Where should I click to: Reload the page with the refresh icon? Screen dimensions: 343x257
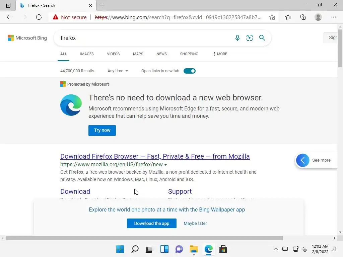(39, 17)
